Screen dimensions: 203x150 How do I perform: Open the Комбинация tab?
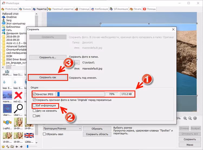99,9
